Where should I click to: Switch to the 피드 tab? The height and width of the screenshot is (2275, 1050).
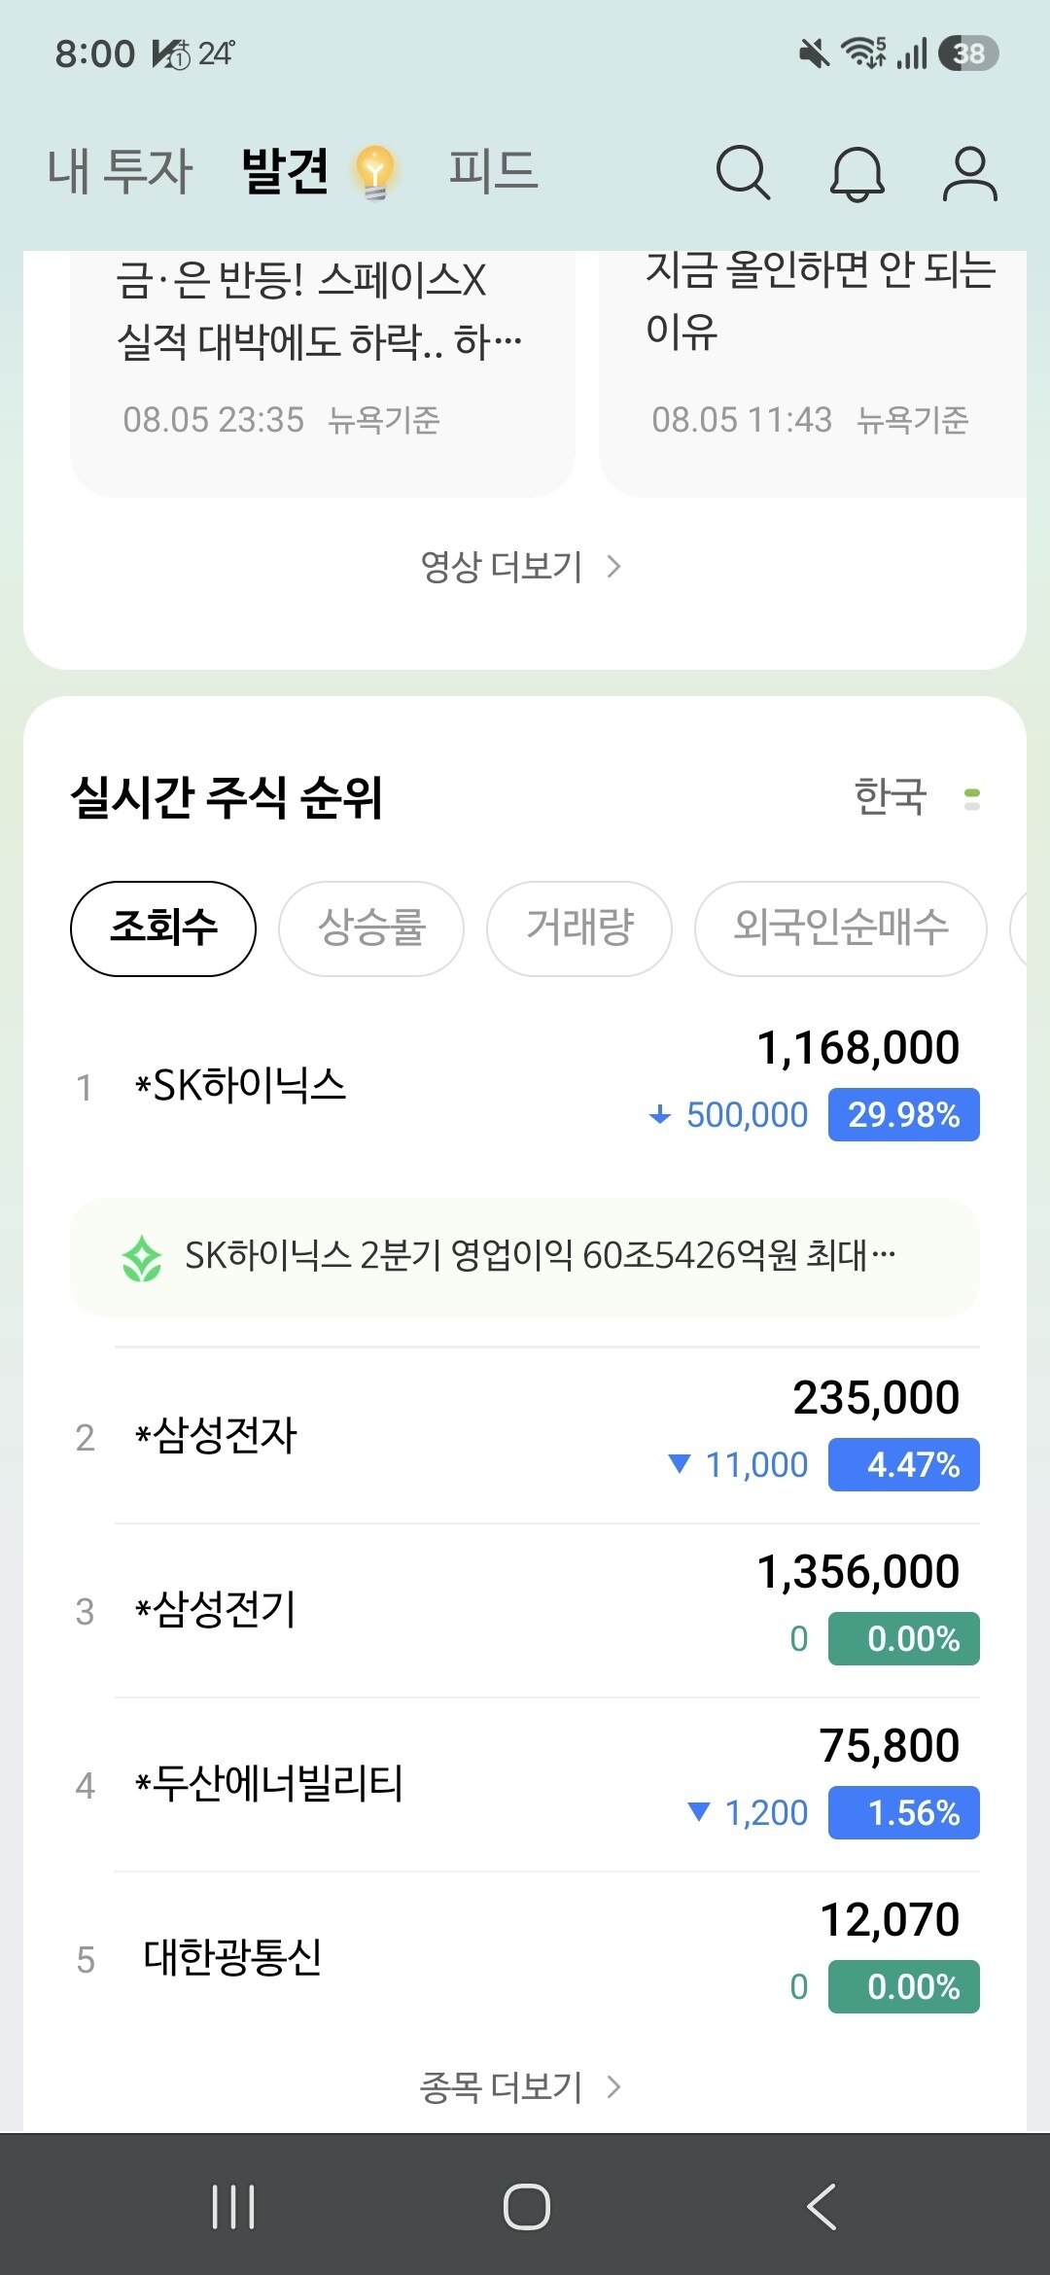point(494,171)
